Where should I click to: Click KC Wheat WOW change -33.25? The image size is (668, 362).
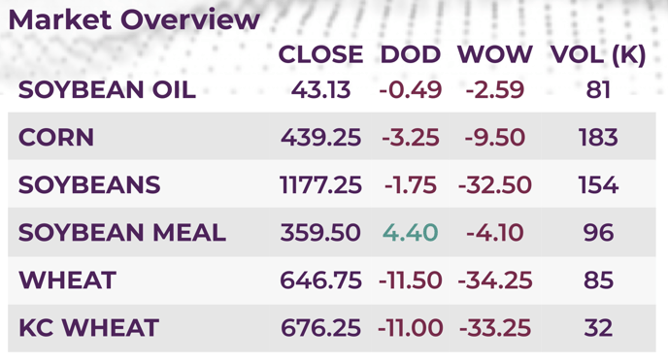point(495,328)
